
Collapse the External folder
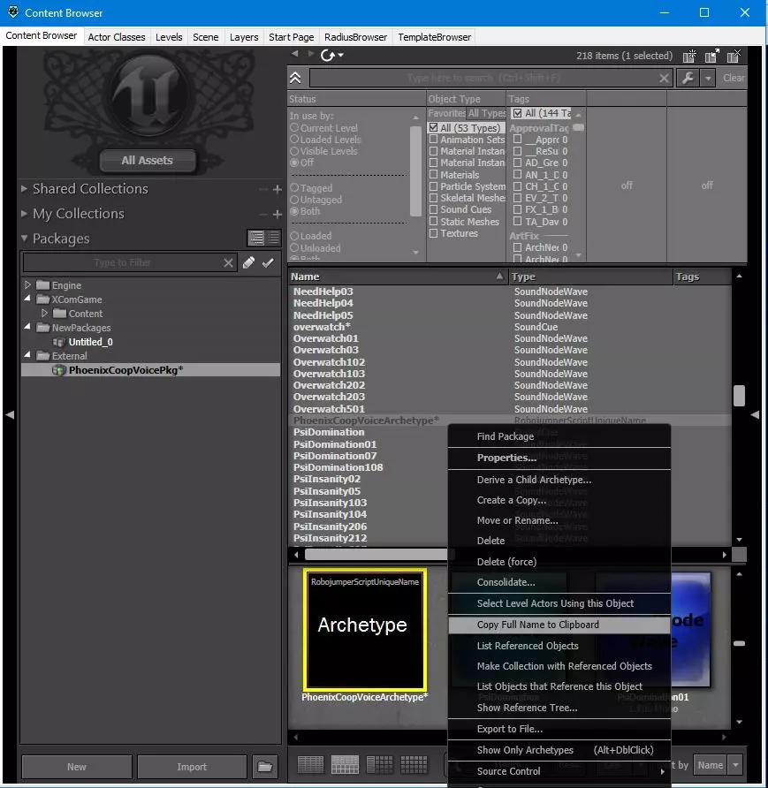pos(27,355)
